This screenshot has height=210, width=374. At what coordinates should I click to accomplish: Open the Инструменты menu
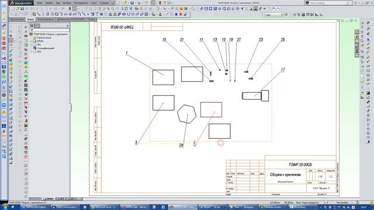[x=81, y=3]
